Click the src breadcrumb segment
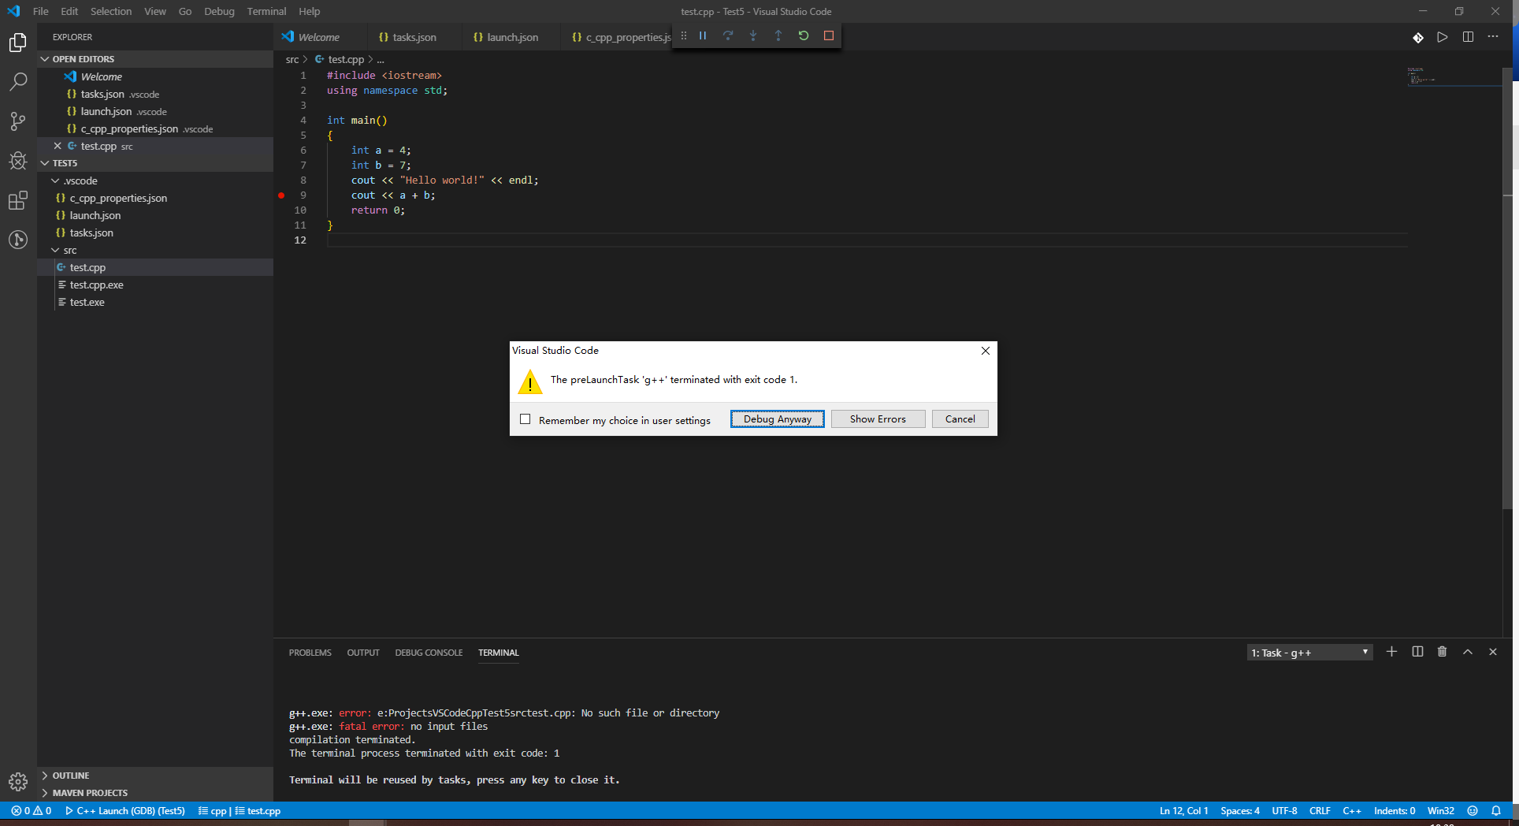Image resolution: width=1519 pixels, height=826 pixels. [x=292, y=59]
